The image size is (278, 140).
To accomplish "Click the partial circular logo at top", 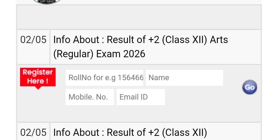I will (x=46, y=2).
